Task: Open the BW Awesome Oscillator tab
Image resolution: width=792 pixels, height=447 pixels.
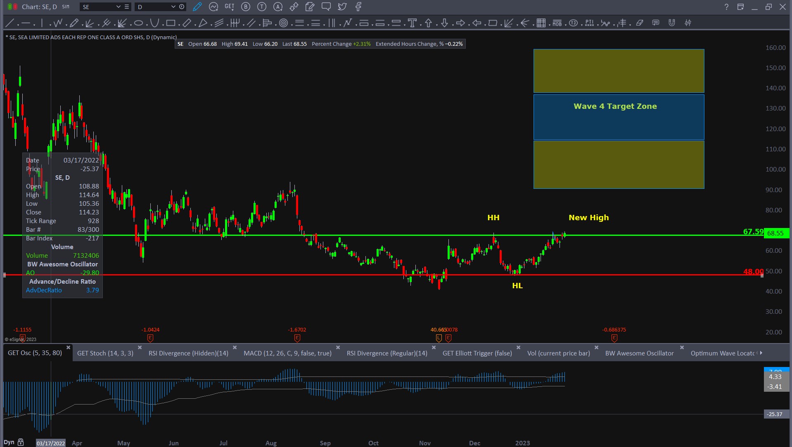Action: [x=639, y=353]
